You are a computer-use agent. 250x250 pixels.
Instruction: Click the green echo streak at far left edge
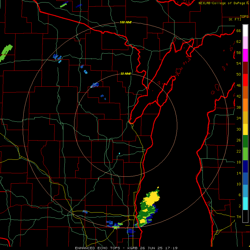point(6,53)
